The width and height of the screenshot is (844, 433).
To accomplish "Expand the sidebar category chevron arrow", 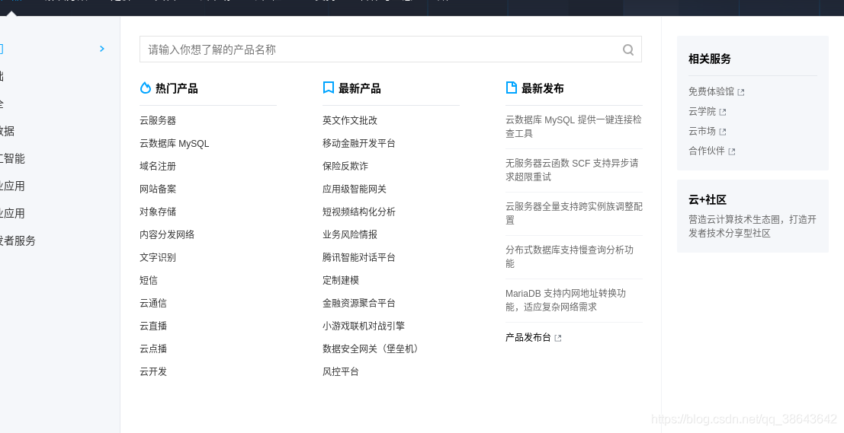I will pyautogui.click(x=102, y=49).
